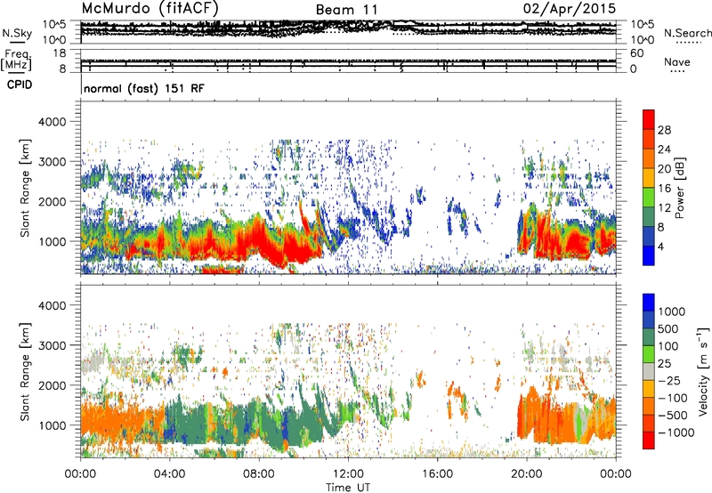Click the light green 12 dB power swatch
Screen dimensions: 712x493
coord(649,198)
